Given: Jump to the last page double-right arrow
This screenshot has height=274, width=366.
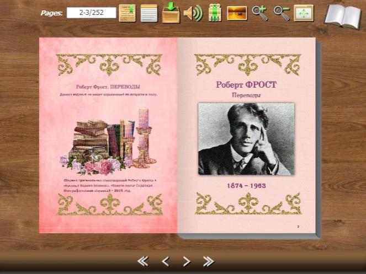Looking at the screenshot, I should tap(208, 261).
